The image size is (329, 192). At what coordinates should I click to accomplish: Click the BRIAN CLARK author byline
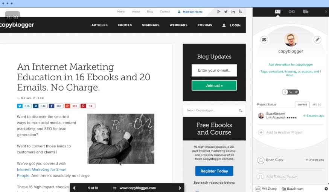click(x=32, y=98)
